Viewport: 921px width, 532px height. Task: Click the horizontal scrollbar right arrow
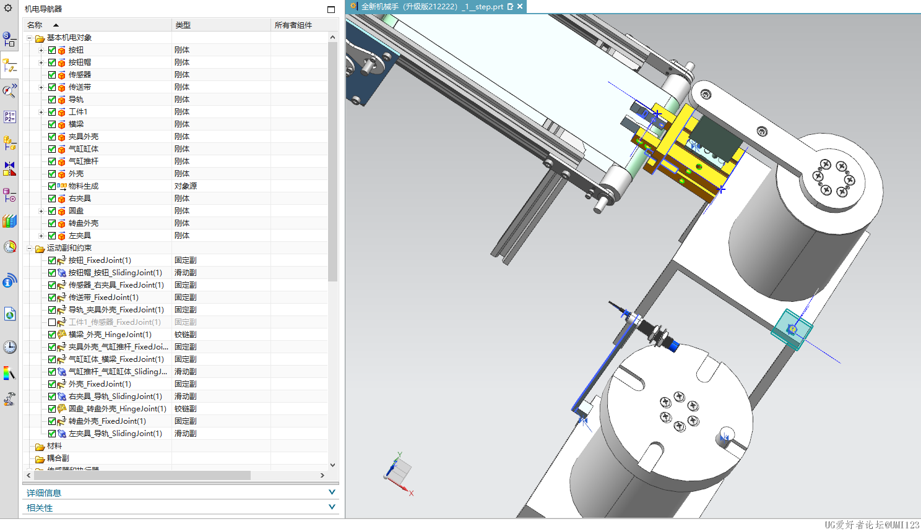point(322,475)
